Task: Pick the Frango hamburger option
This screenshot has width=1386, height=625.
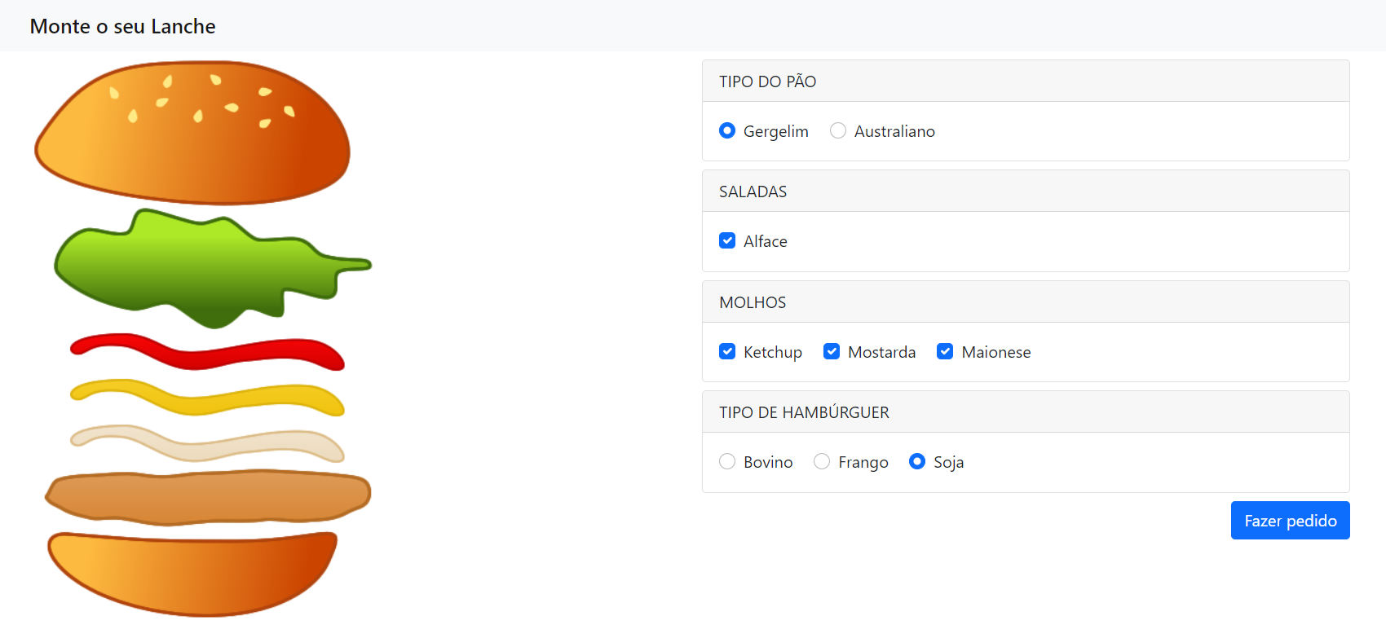Action: tap(822, 462)
